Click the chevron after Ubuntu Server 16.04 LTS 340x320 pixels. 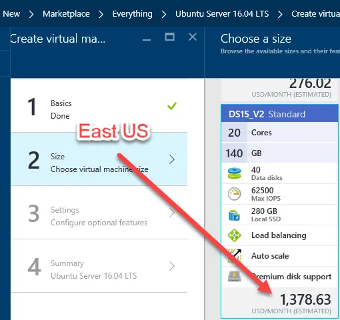point(280,15)
